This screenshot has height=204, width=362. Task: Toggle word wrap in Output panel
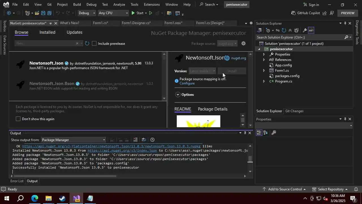point(144,140)
